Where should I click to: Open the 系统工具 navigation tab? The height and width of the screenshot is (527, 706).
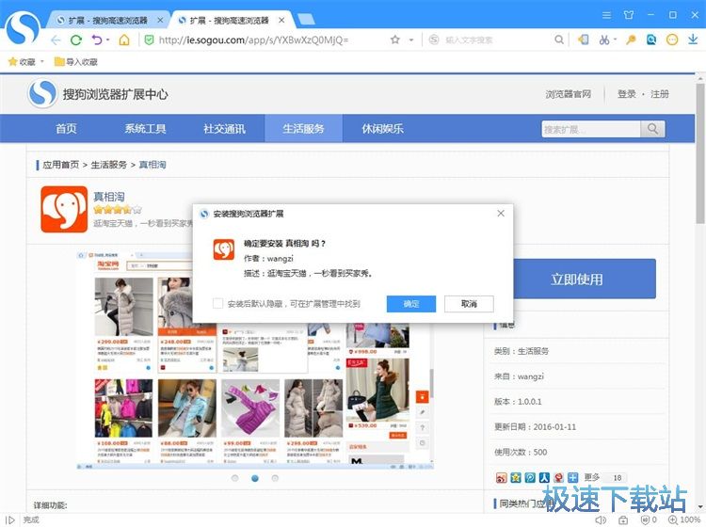145,129
